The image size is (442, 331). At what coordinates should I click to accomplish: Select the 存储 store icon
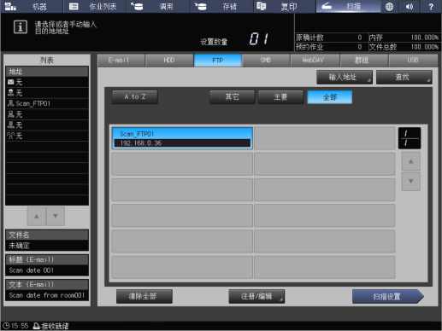(x=200, y=6)
